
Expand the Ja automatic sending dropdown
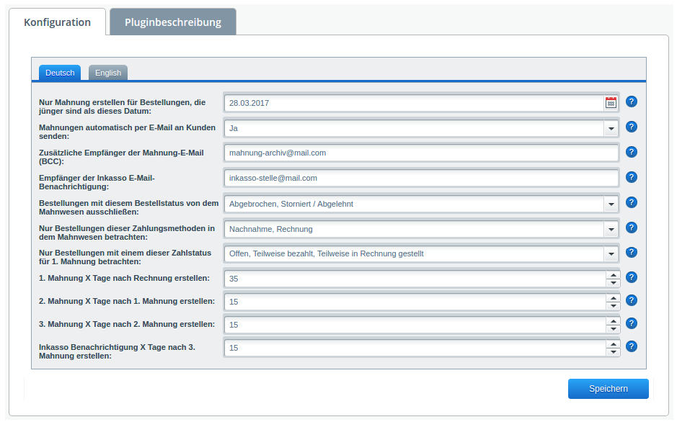[x=611, y=128]
